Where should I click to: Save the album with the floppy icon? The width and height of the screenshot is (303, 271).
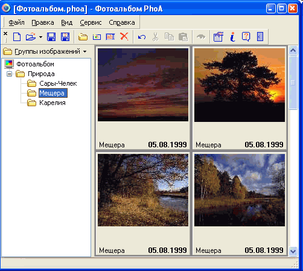point(51,37)
